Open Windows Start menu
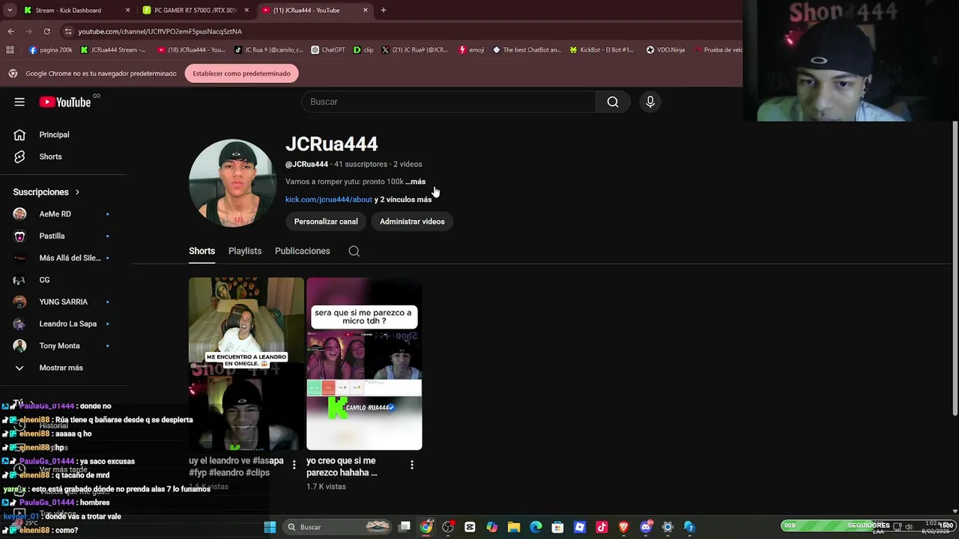The image size is (959, 539). (x=270, y=527)
